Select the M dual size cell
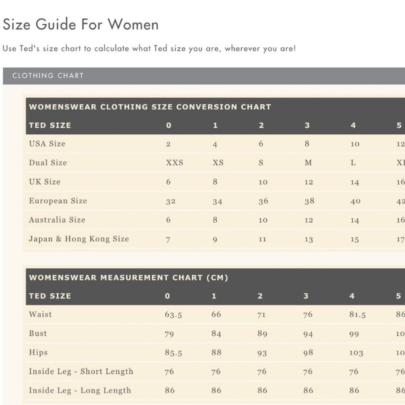Image resolution: width=405 pixels, height=405 pixels. coord(308,163)
